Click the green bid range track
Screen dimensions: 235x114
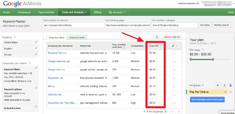tap(202, 59)
